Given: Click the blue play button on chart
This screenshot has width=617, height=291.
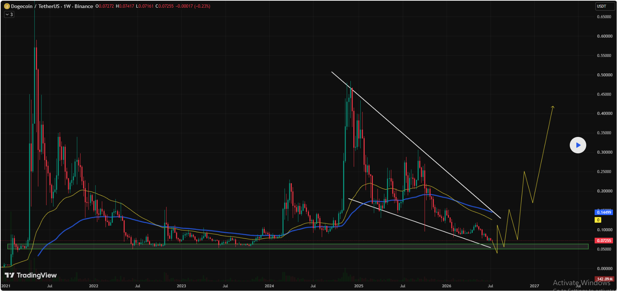Looking at the screenshot, I should pyautogui.click(x=578, y=145).
